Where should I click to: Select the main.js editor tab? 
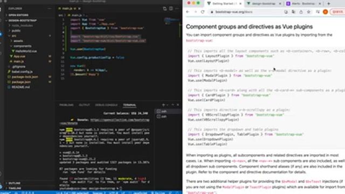click(70, 9)
